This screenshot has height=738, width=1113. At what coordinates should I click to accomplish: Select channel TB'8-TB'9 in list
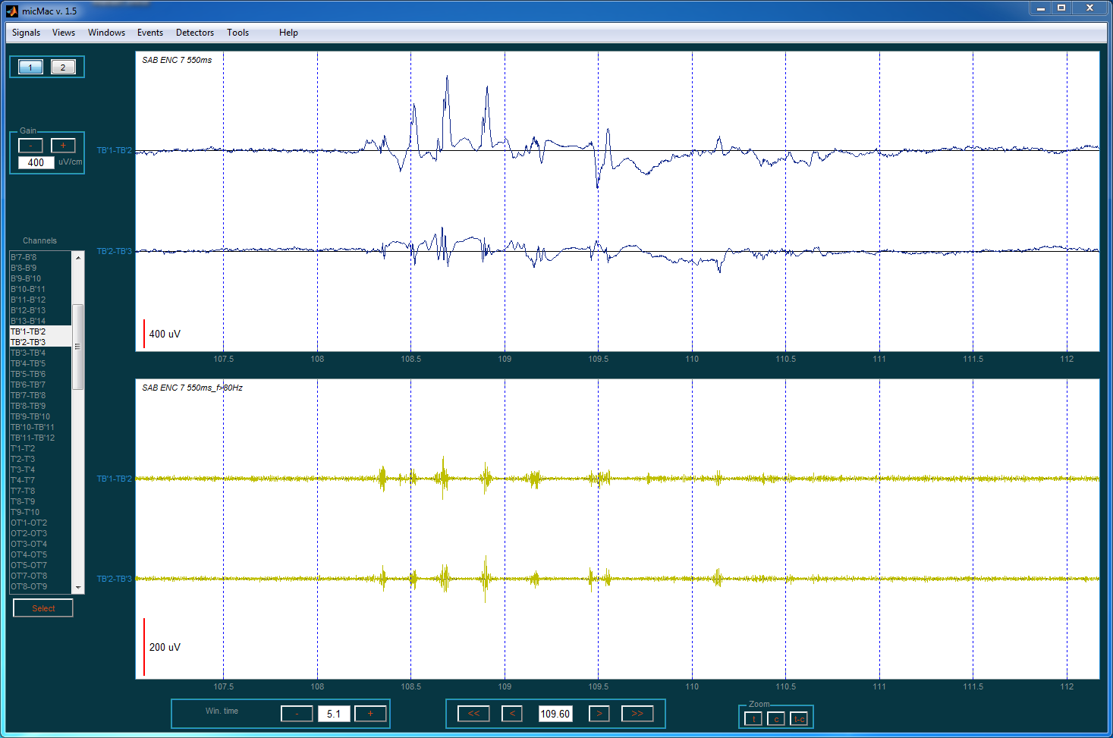40,406
